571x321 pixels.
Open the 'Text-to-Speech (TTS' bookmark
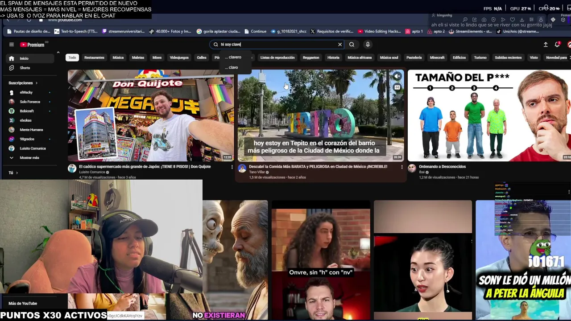[x=76, y=32]
